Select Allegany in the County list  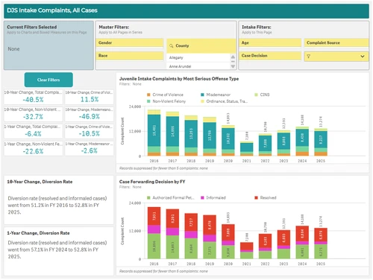(x=198, y=57)
